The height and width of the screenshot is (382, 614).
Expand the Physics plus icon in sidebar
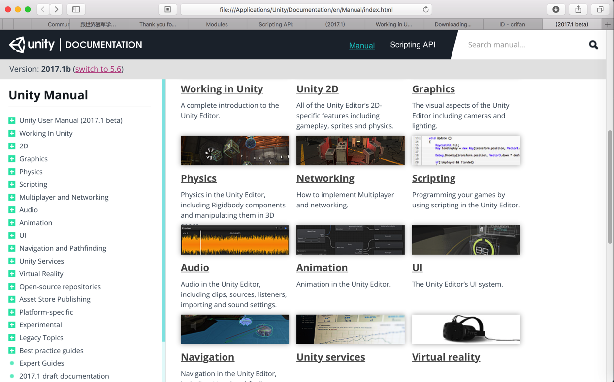click(x=12, y=172)
